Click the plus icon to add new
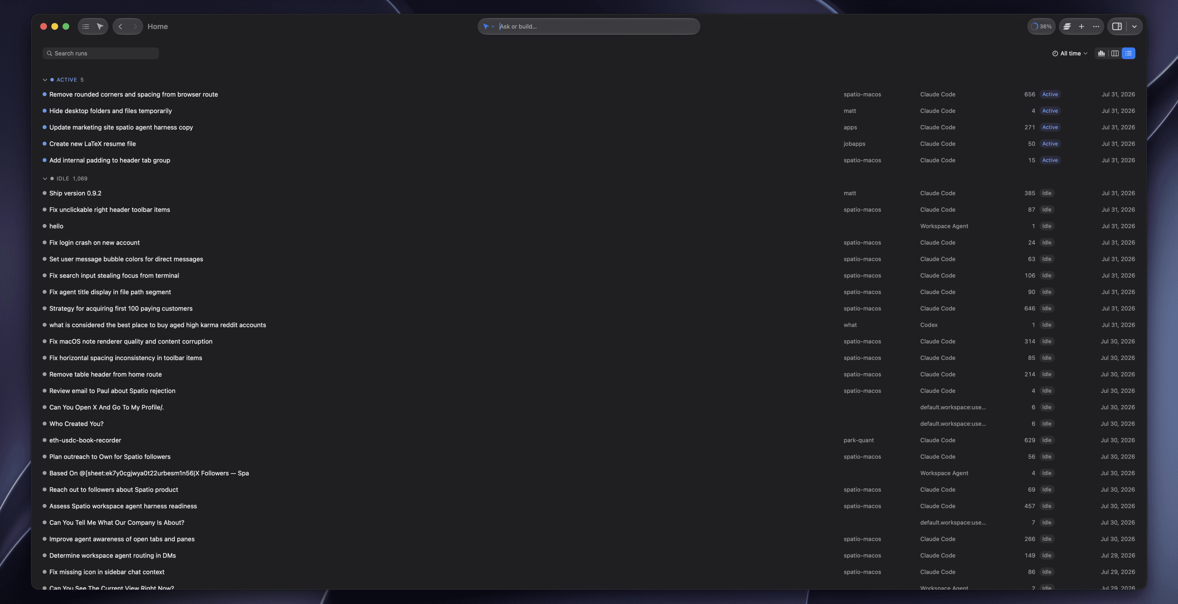 click(x=1082, y=27)
